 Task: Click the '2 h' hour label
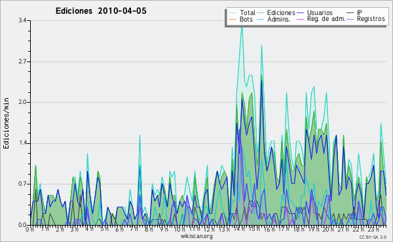(x=60, y=230)
